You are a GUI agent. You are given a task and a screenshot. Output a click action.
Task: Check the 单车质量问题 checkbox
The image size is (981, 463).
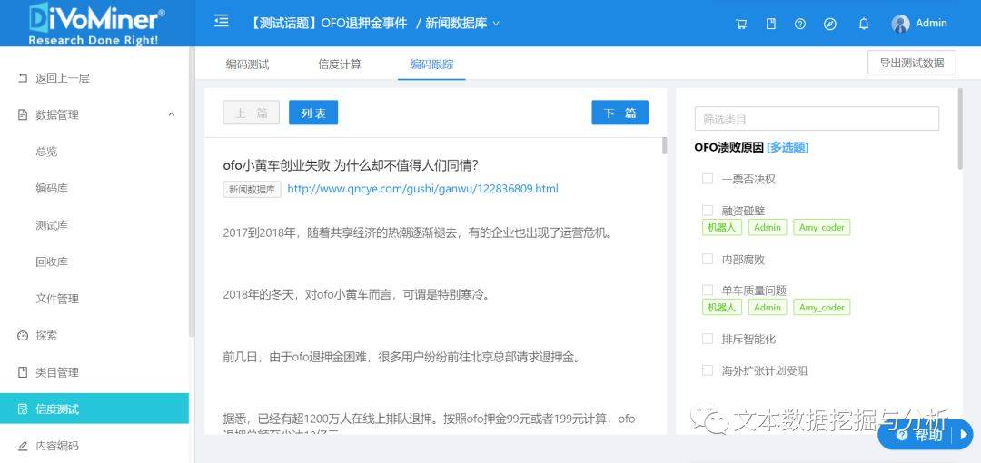(708, 291)
